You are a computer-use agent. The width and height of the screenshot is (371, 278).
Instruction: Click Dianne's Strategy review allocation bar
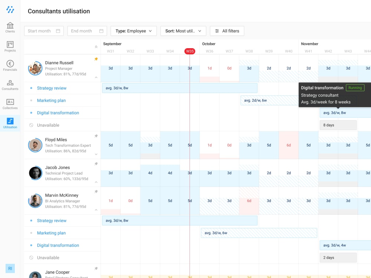180,88
